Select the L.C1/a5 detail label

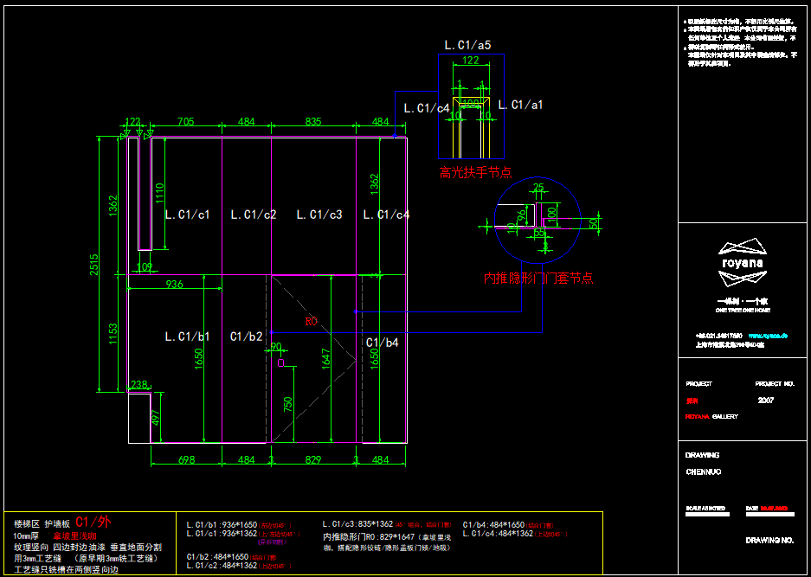pos(467,45)
